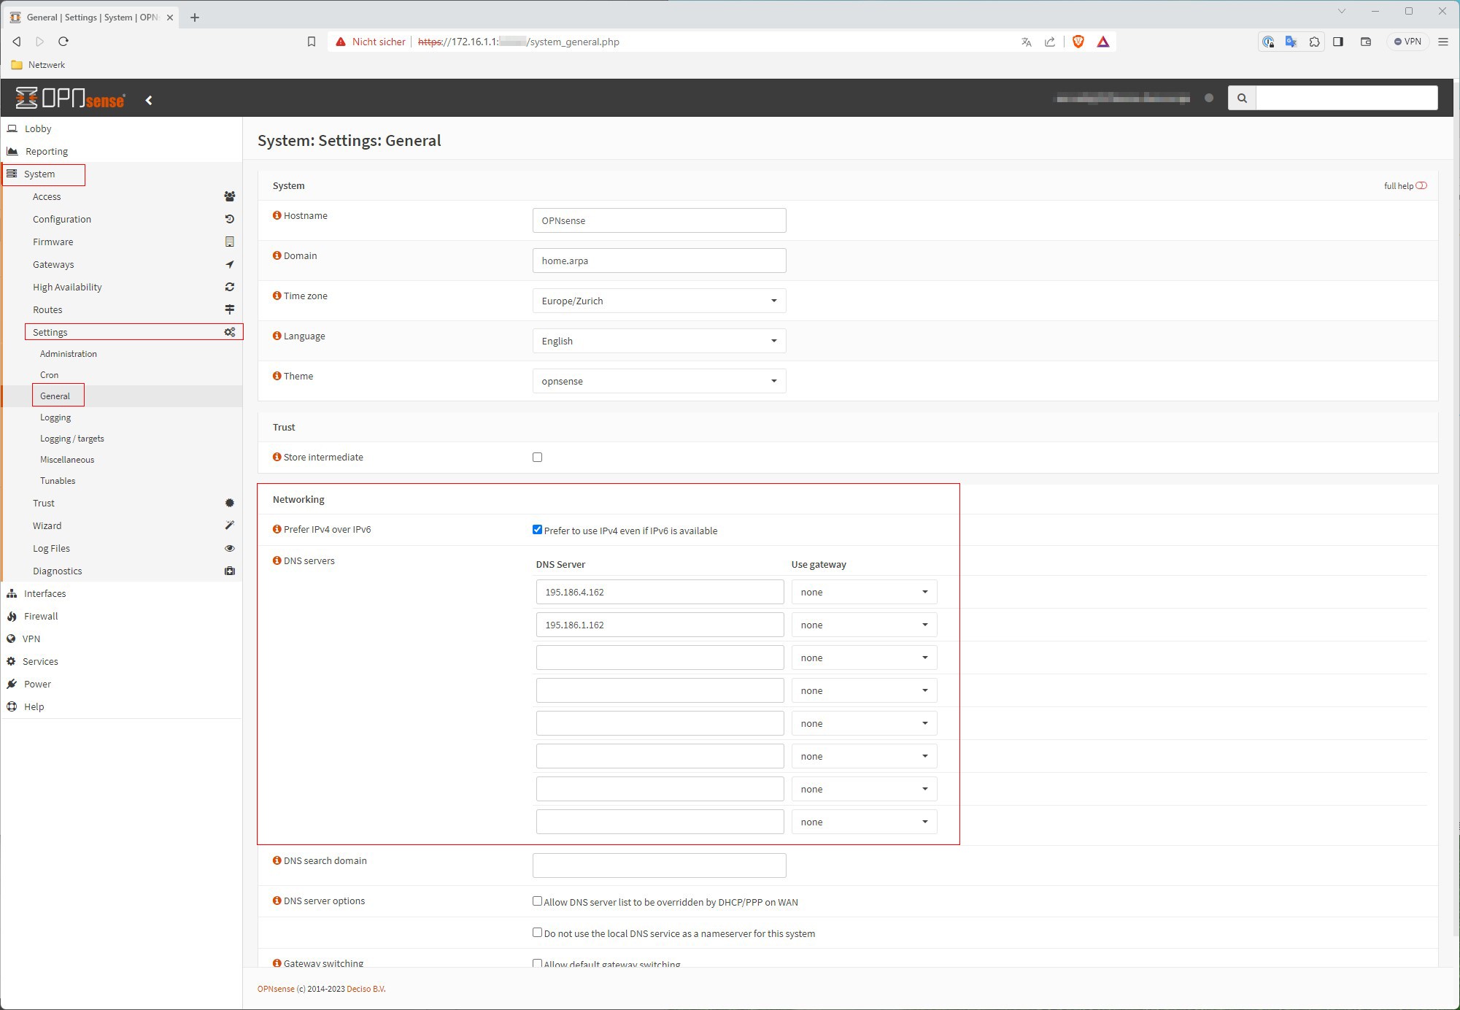Click the Hostname input field
Screen dimensions: 1460x1010
pos(659,220)
